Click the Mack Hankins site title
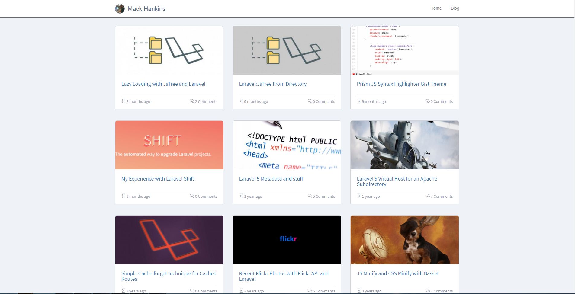 (146, 9)
